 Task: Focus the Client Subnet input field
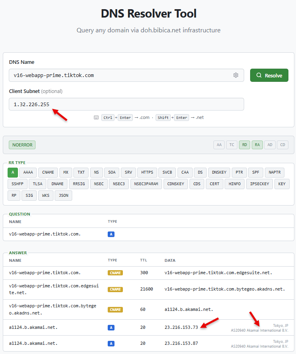click(x=126, y=104)
